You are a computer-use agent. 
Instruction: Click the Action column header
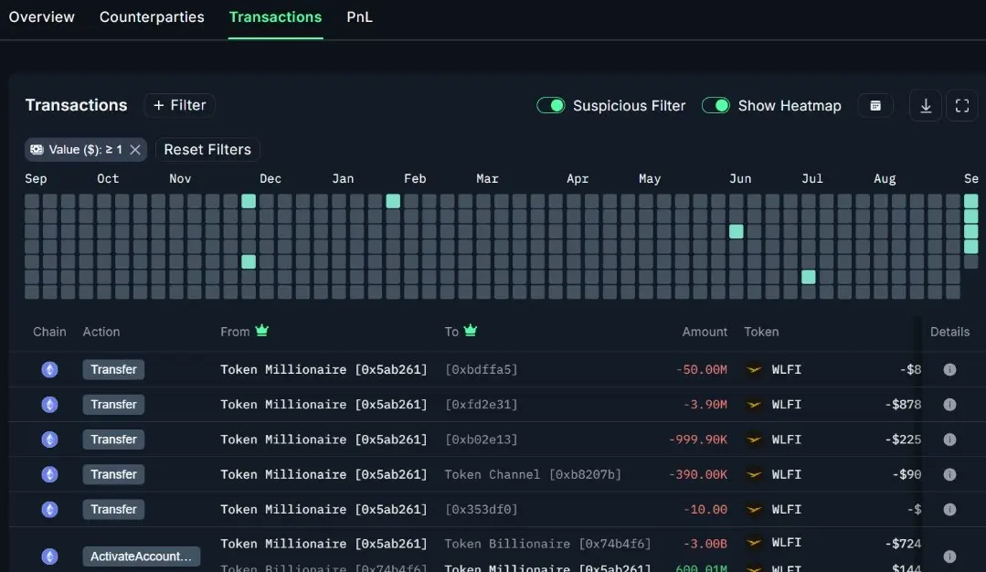101,332
